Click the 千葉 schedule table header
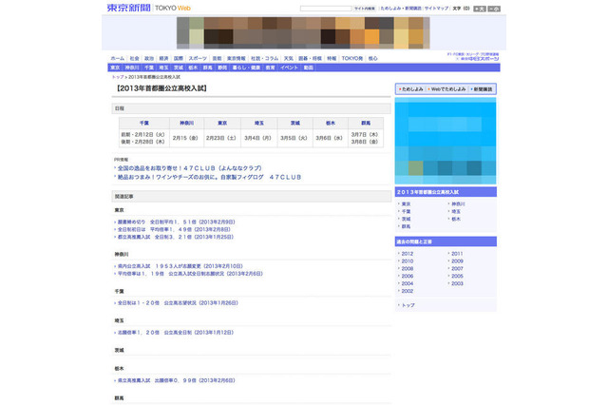Image resolution: width=608 pixels, height=405 pixels. coord(143,123)
